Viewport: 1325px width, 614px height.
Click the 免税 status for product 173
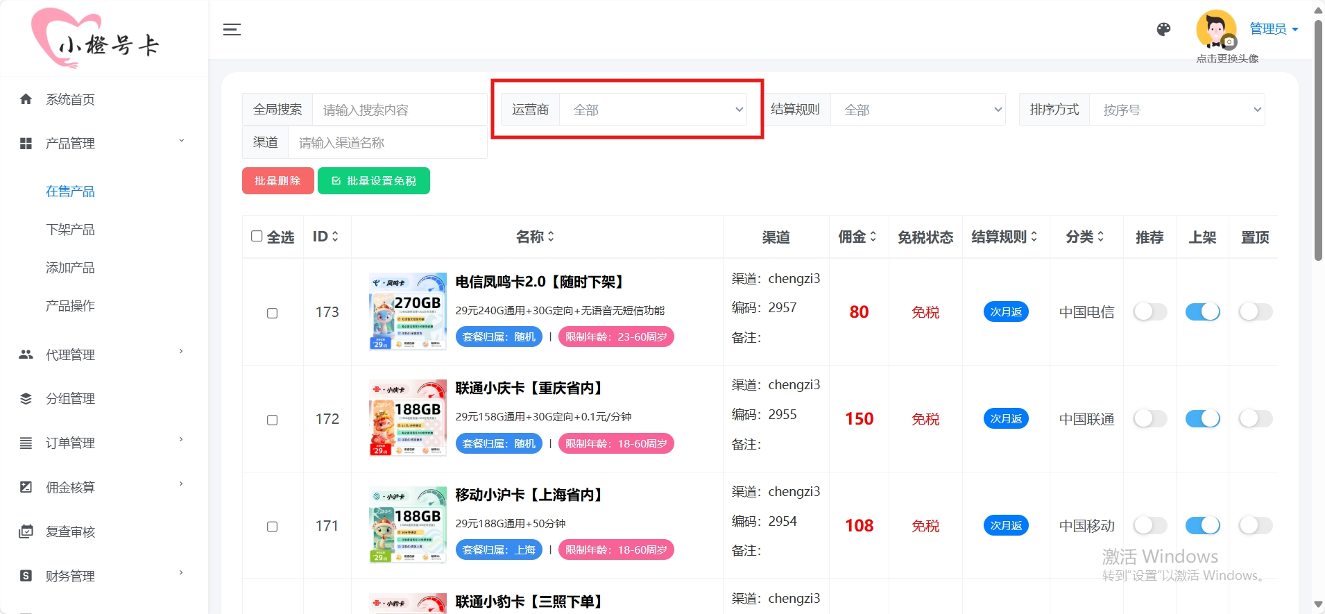(x=925, y=312)
